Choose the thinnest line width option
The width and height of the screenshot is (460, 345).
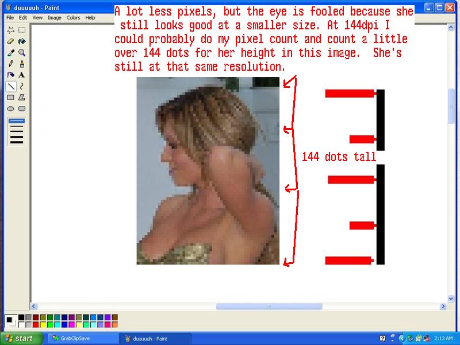pos(17,121)
